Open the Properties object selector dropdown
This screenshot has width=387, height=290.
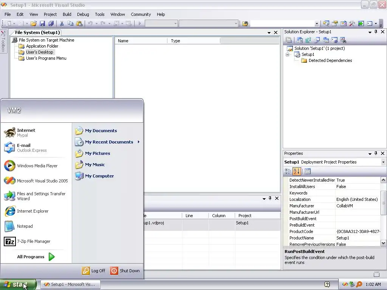tap(383, 162)
